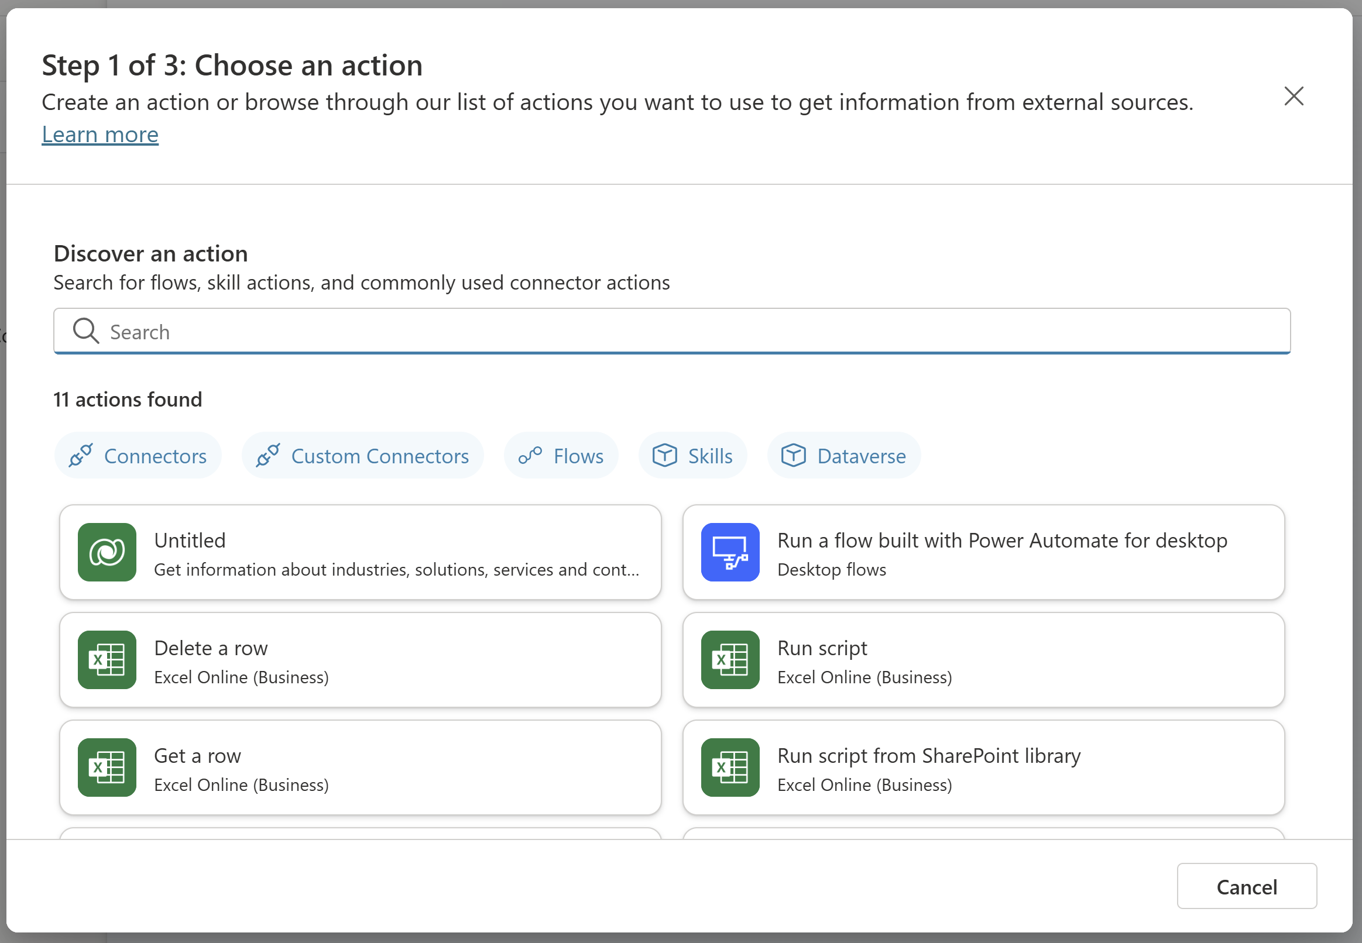The height and width of the screenshot is (943, 1362).
Task: Click the Flows filter pill
Action: [x=561, y=455]
